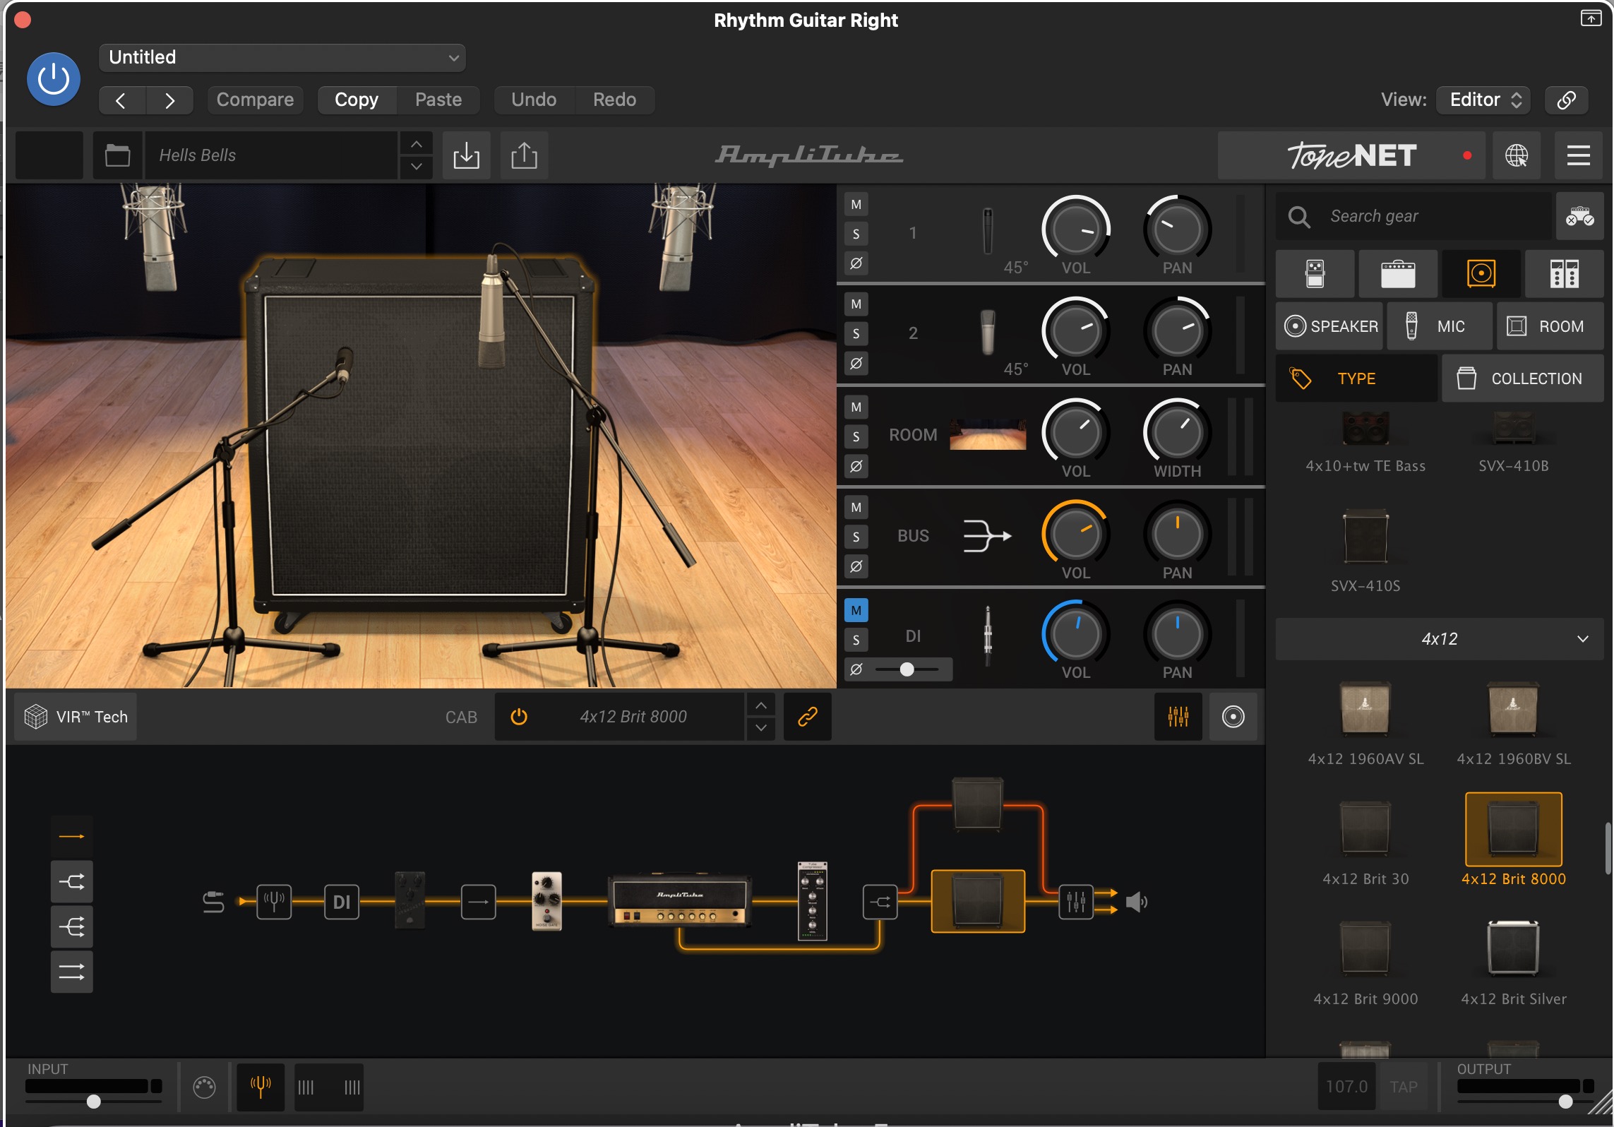The width and height of the screenshot is (1614, 1127).
Task: Click the Paste button
Action: coord(438,100)
